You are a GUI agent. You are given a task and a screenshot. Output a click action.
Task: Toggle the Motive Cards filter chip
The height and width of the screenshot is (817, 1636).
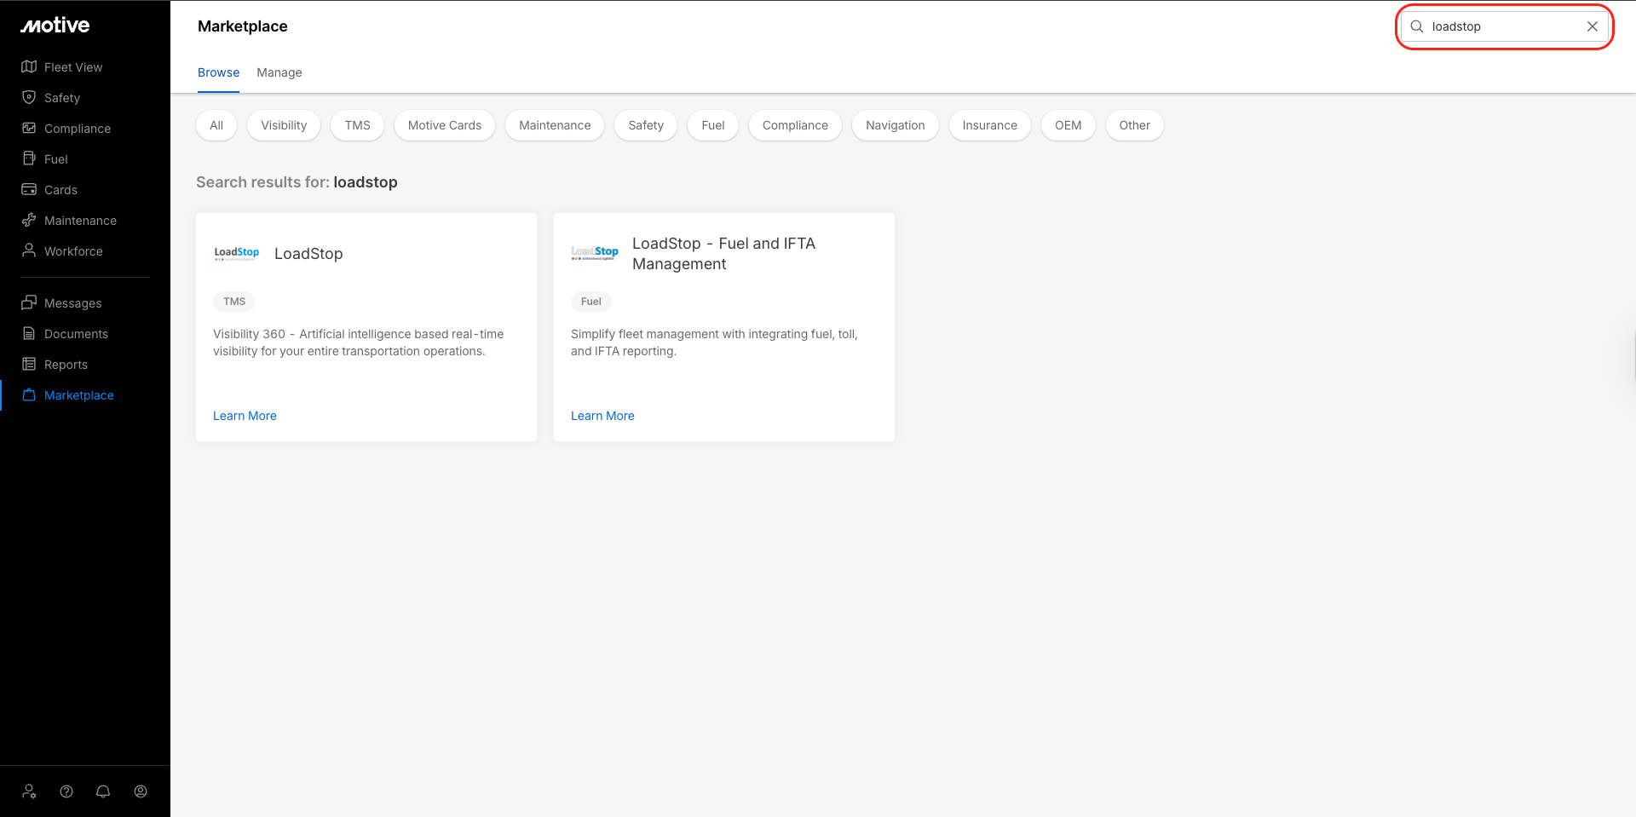444,125
